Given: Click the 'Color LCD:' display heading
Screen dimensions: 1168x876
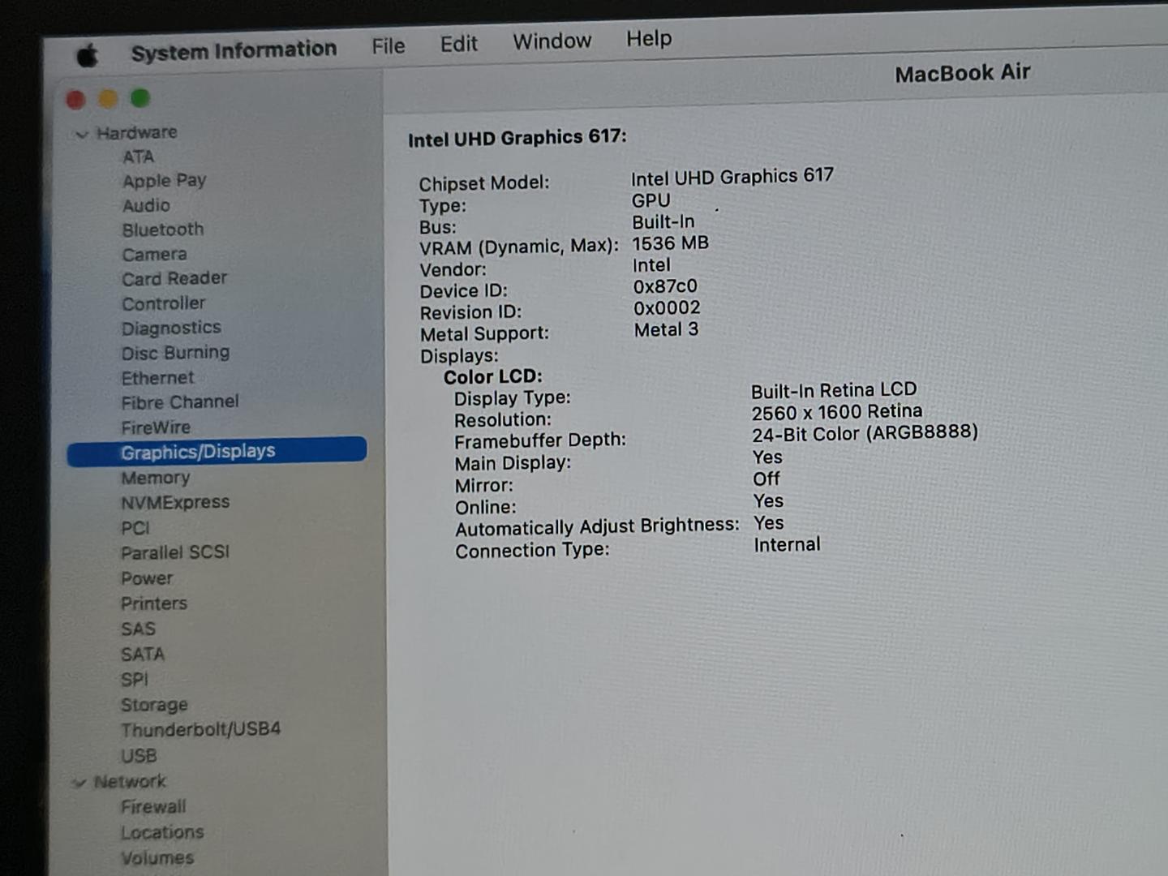Looking at the screenshot, I should pyautogui.click(x=493, y=376).
